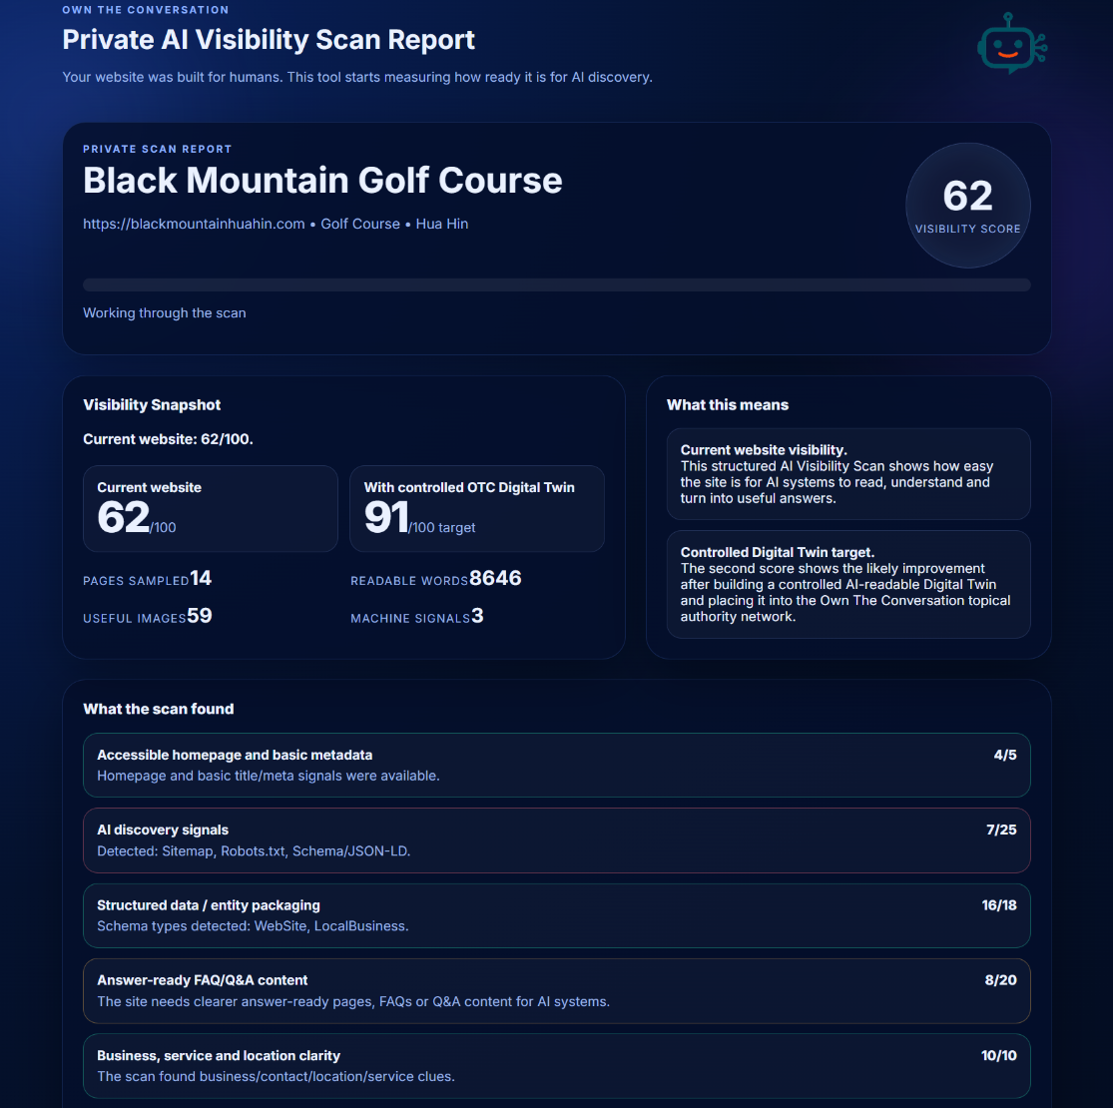
Task: Click the Readable Words 8646 value
Action: [495, 579]
